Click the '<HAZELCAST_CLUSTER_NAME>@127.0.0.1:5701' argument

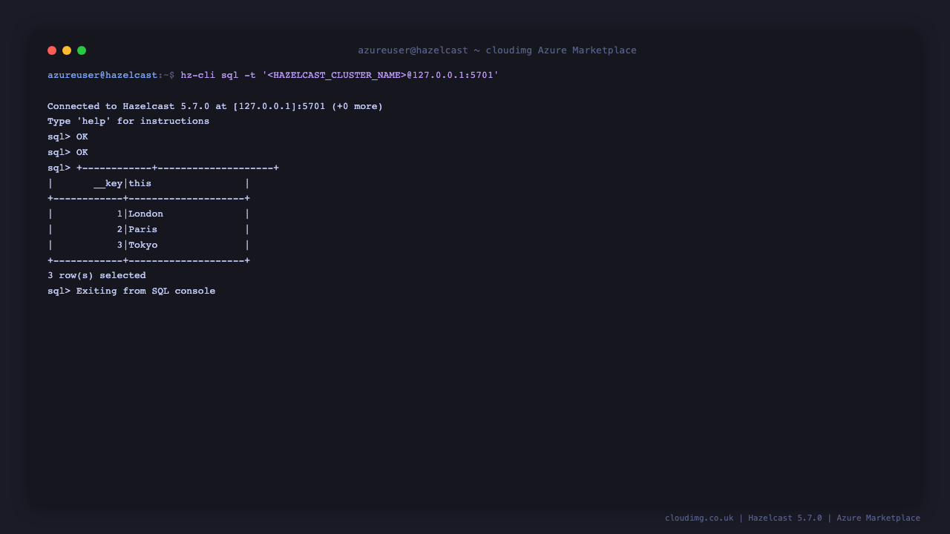tap(381, 75)
